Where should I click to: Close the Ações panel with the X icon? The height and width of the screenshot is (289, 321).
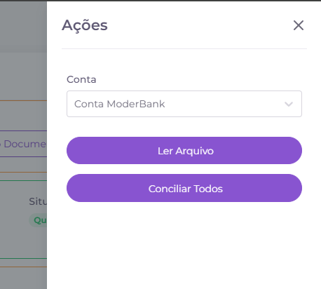tap(299, 25)
